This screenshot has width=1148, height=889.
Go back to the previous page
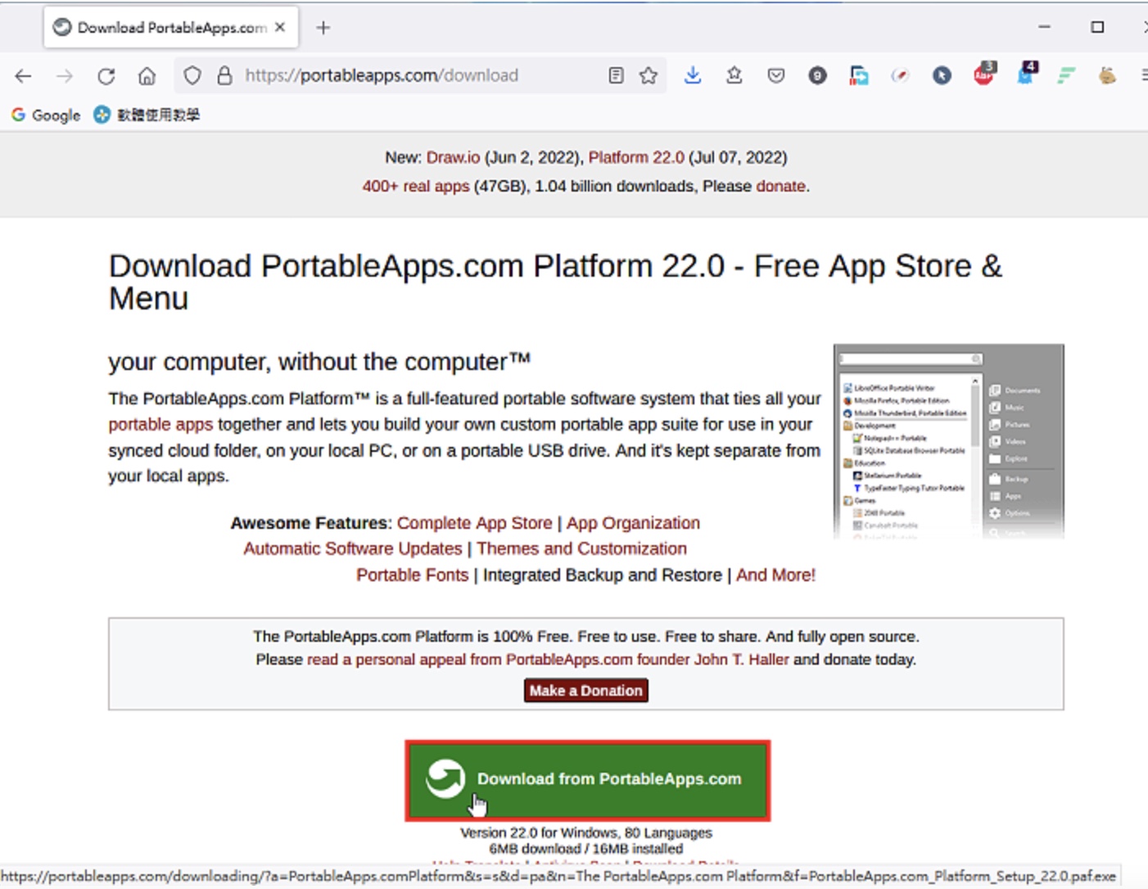tap(23, 76)
